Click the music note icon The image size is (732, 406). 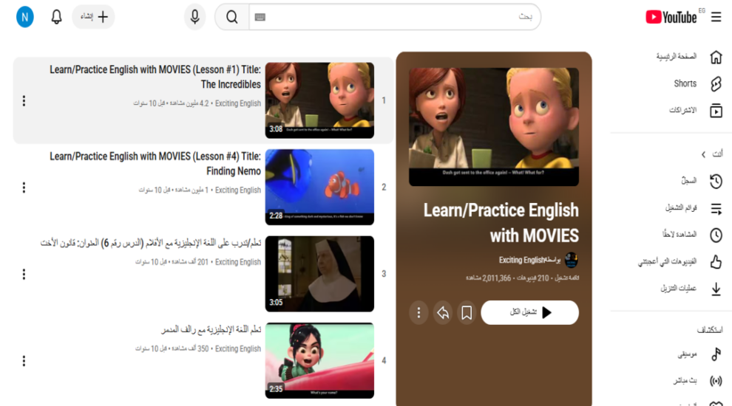point(716,354)
